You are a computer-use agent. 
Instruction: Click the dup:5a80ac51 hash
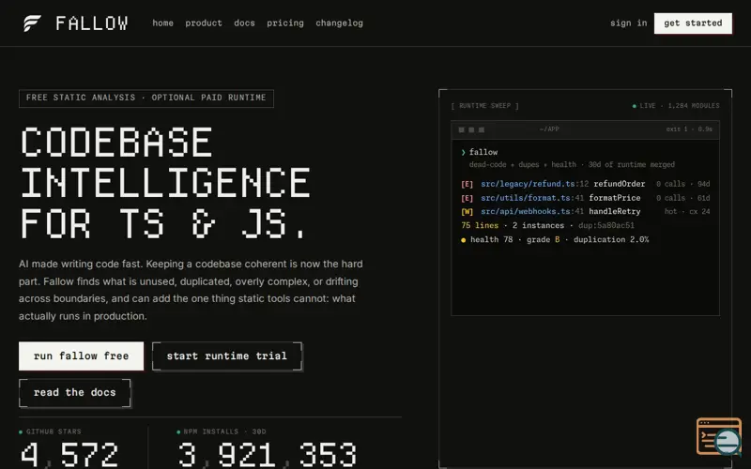(x=605, y=225)
